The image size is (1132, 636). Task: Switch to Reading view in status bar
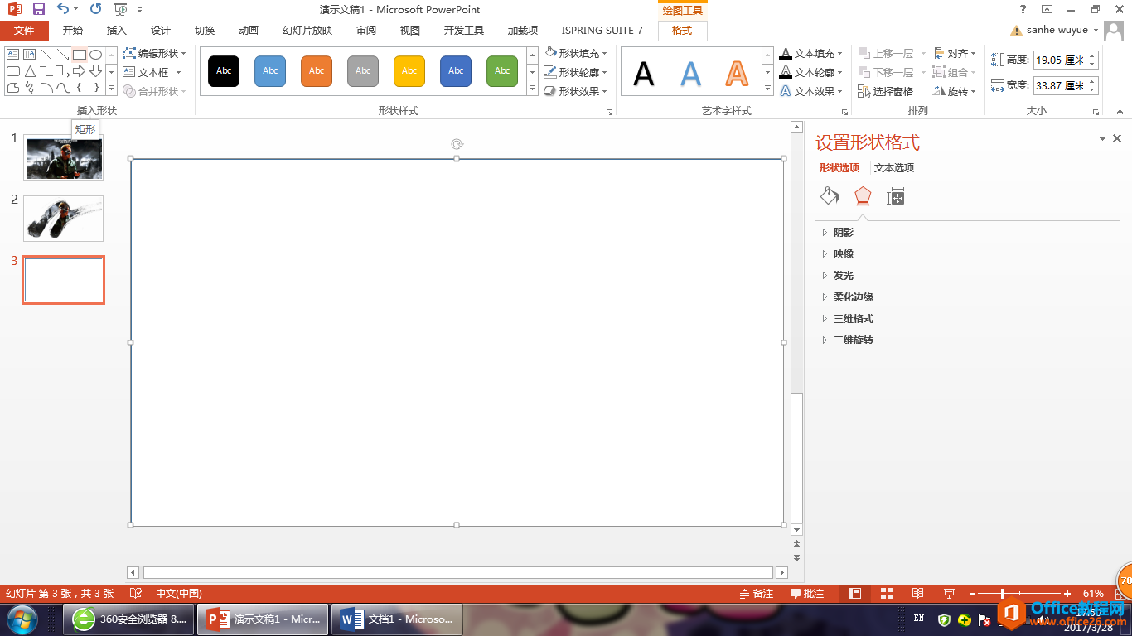[917, 594]
